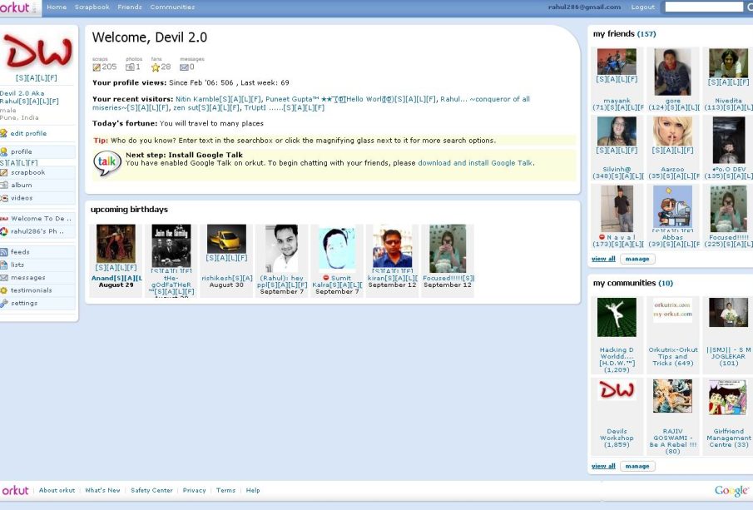
Task: Open the Scrapbook tab in top navigation
Action: click(92, 7)
